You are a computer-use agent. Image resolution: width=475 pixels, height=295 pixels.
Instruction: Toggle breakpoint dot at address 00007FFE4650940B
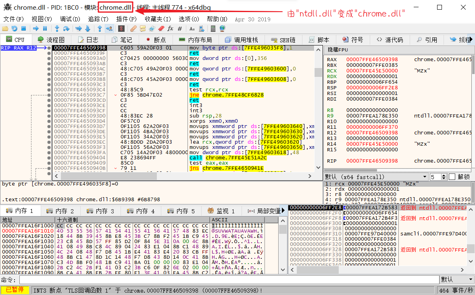coord(49,168)
